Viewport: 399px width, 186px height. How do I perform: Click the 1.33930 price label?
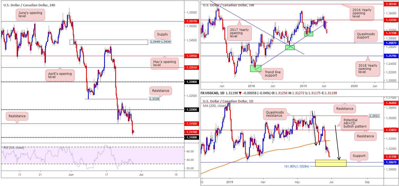(x=191, y=56)
